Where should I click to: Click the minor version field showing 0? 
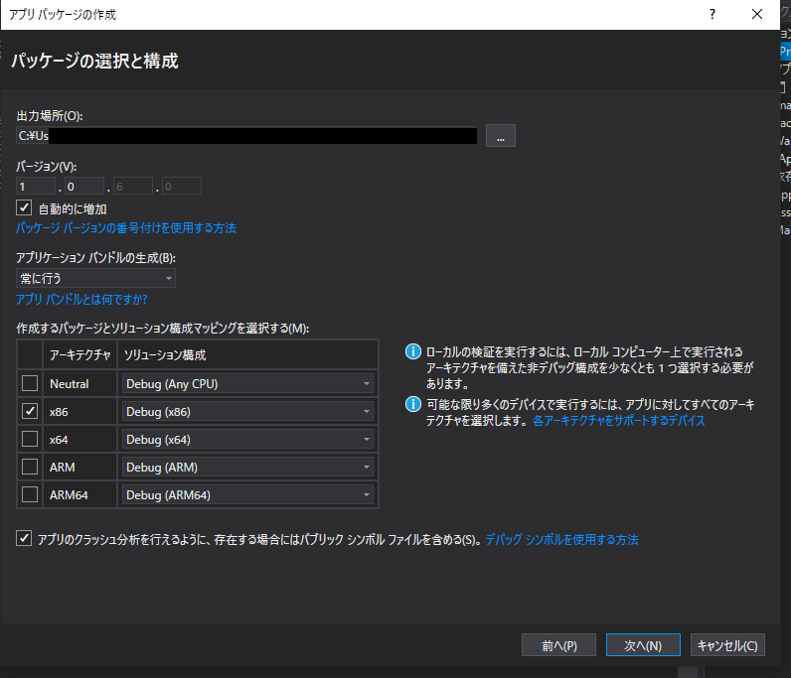coord(84,186)
